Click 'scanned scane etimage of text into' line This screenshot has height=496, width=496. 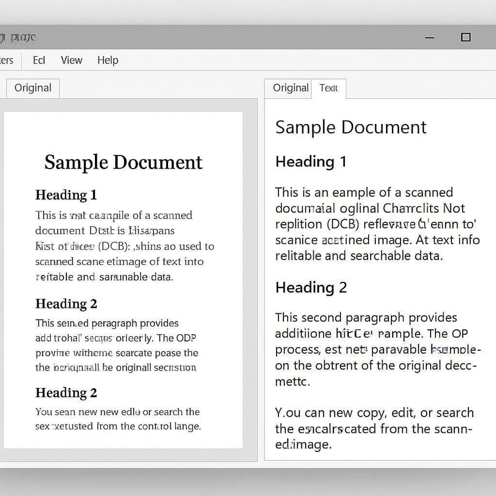(119, 262)
